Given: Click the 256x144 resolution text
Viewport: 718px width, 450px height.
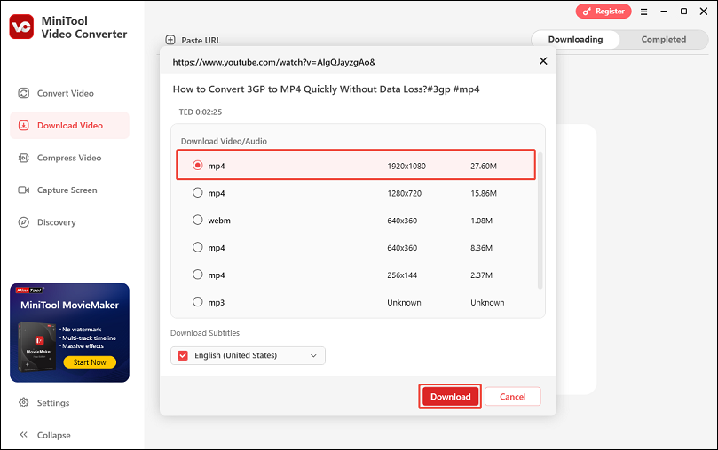Looking at the screenshot, I should click(402, 275).
